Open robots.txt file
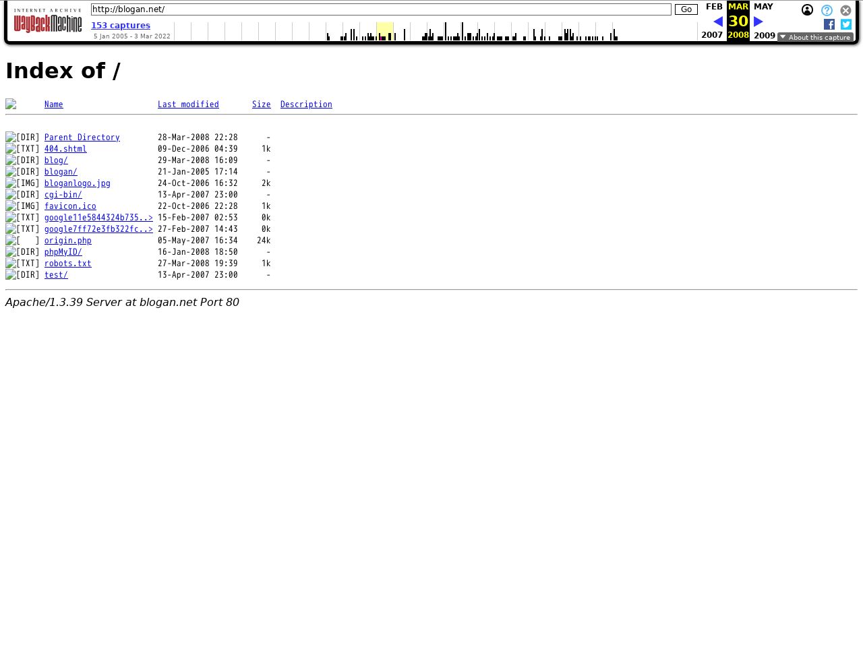 point(67,264)
